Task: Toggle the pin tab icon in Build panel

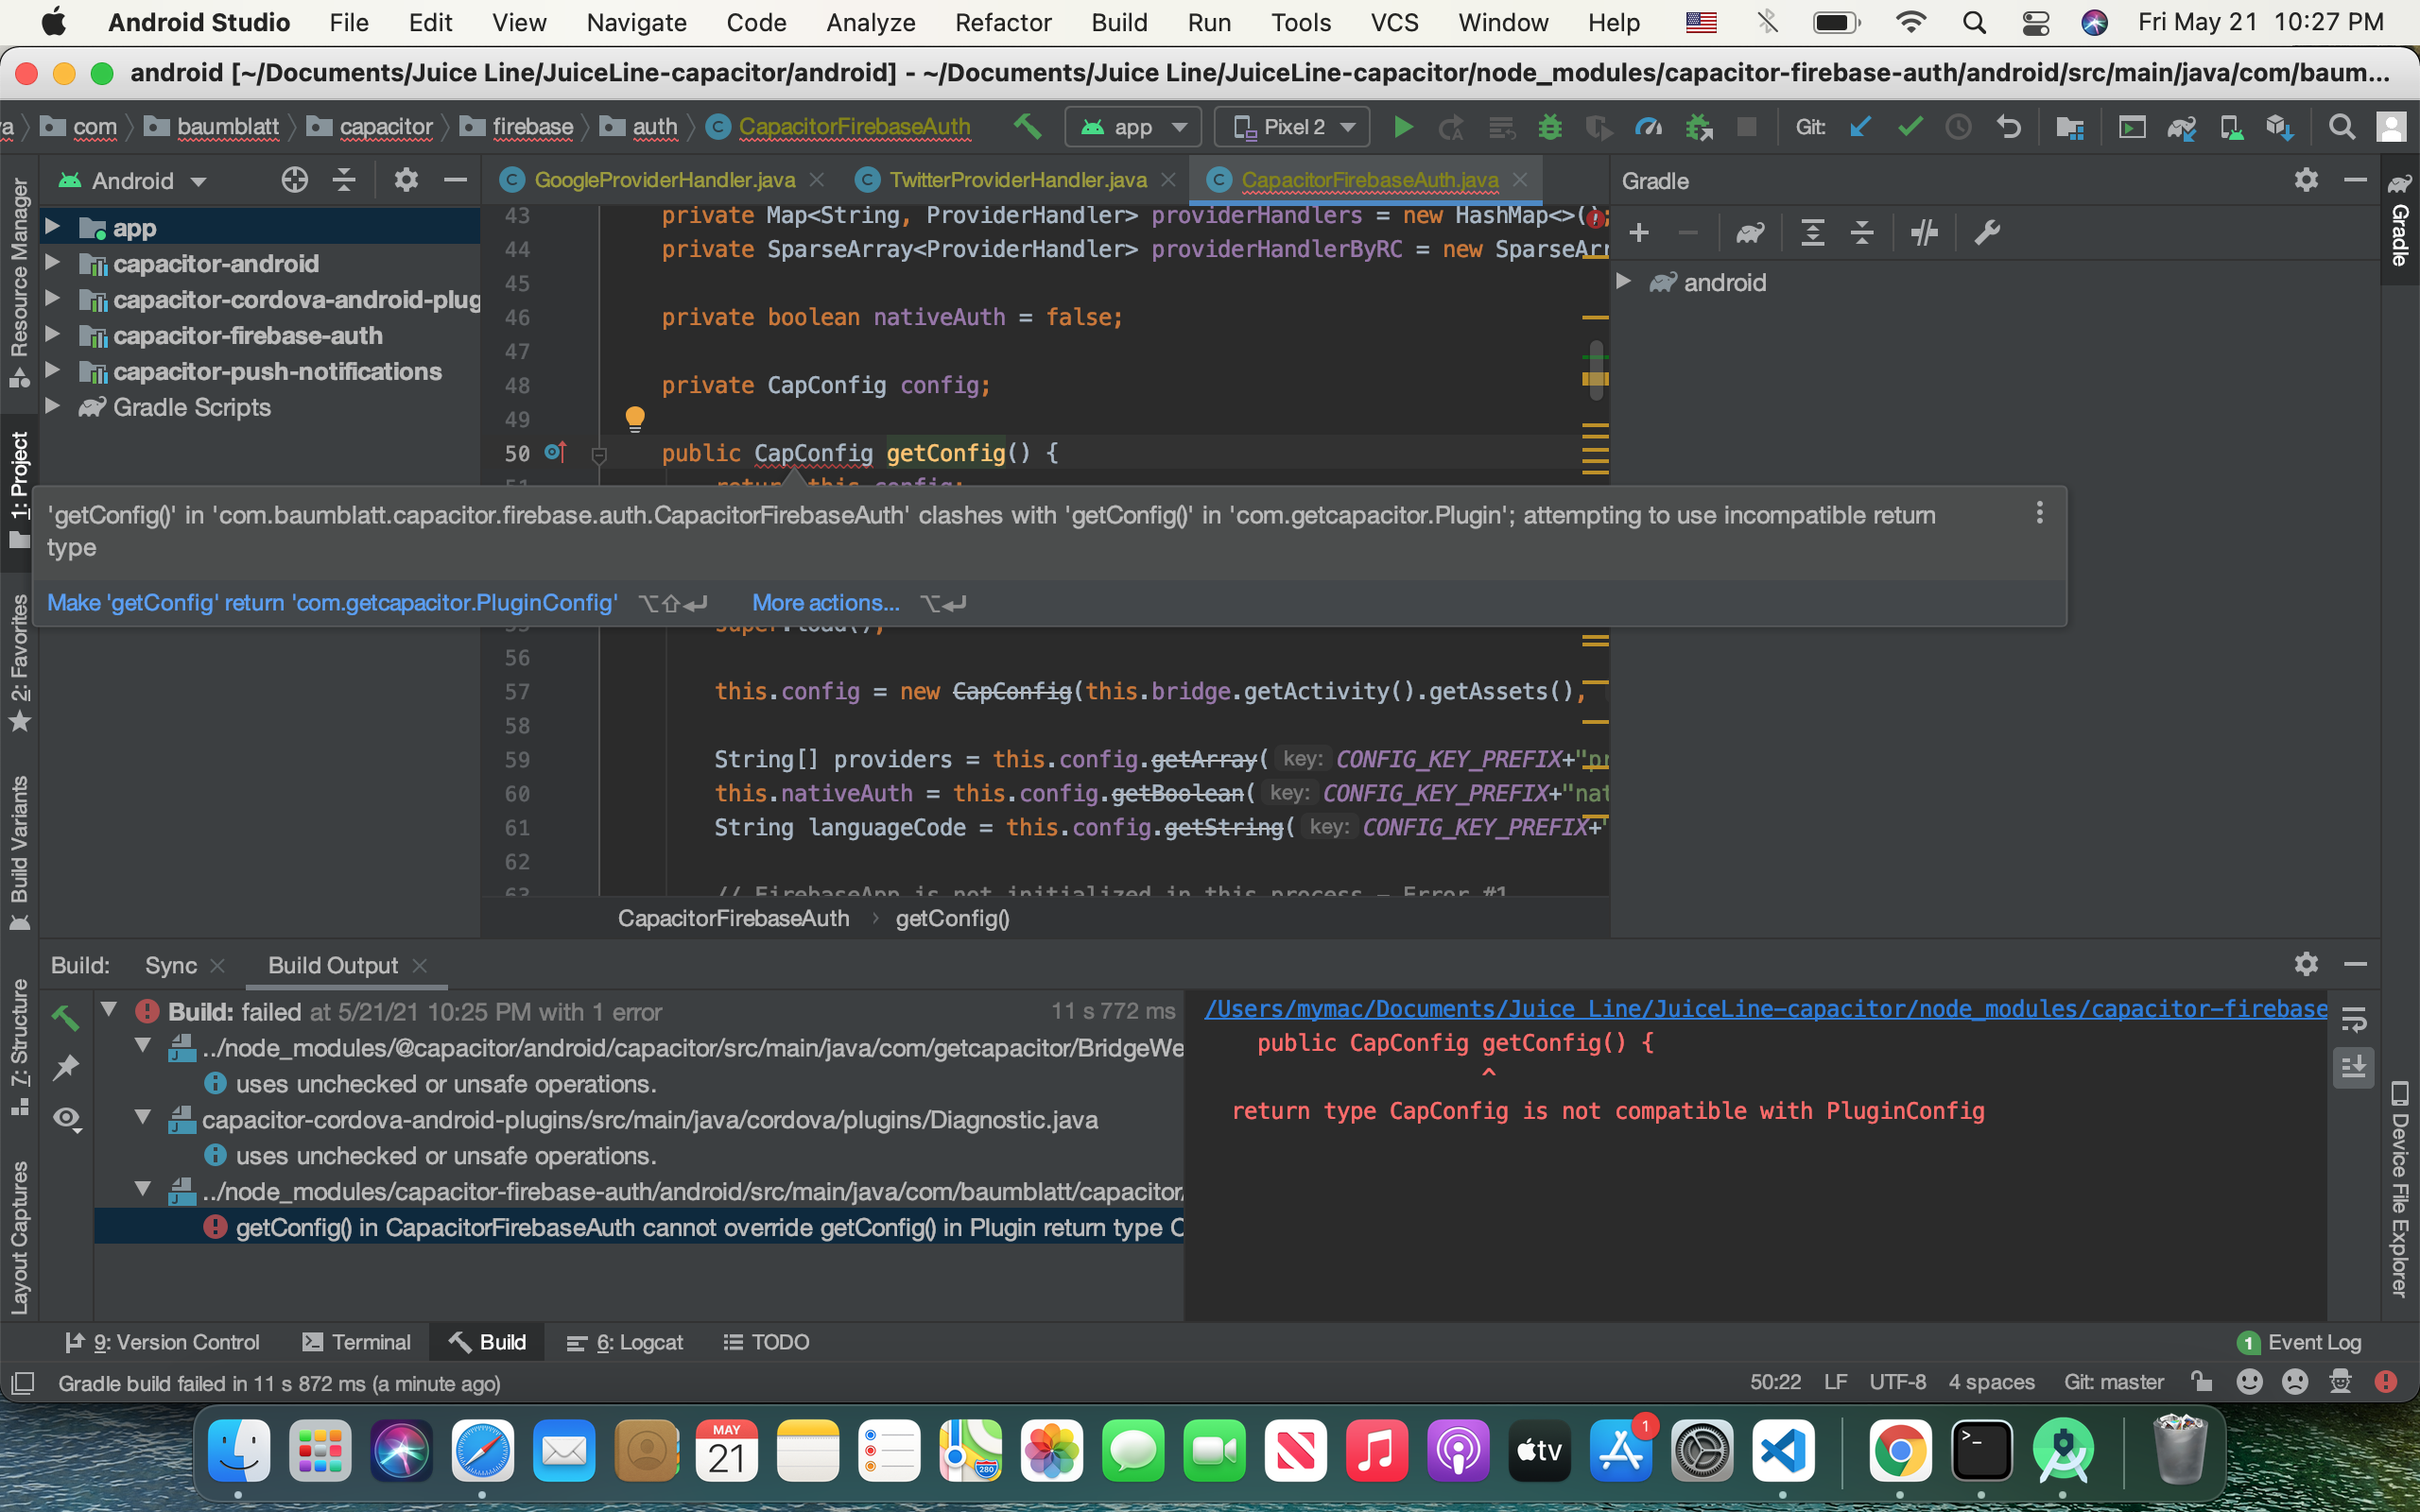Action: click(x=67, y=1068)
